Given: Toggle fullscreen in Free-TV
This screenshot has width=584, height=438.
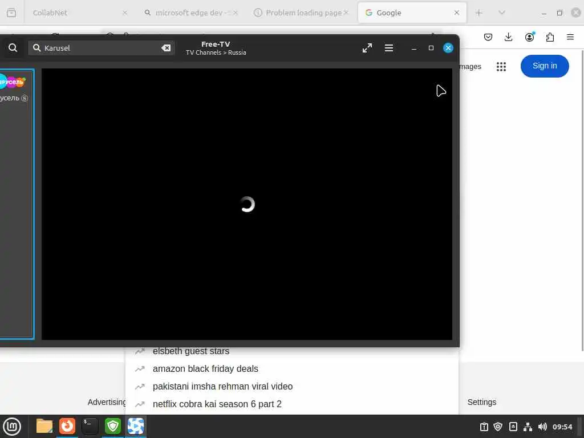Looking at the screenshot, I should click(x=367, y=48).
